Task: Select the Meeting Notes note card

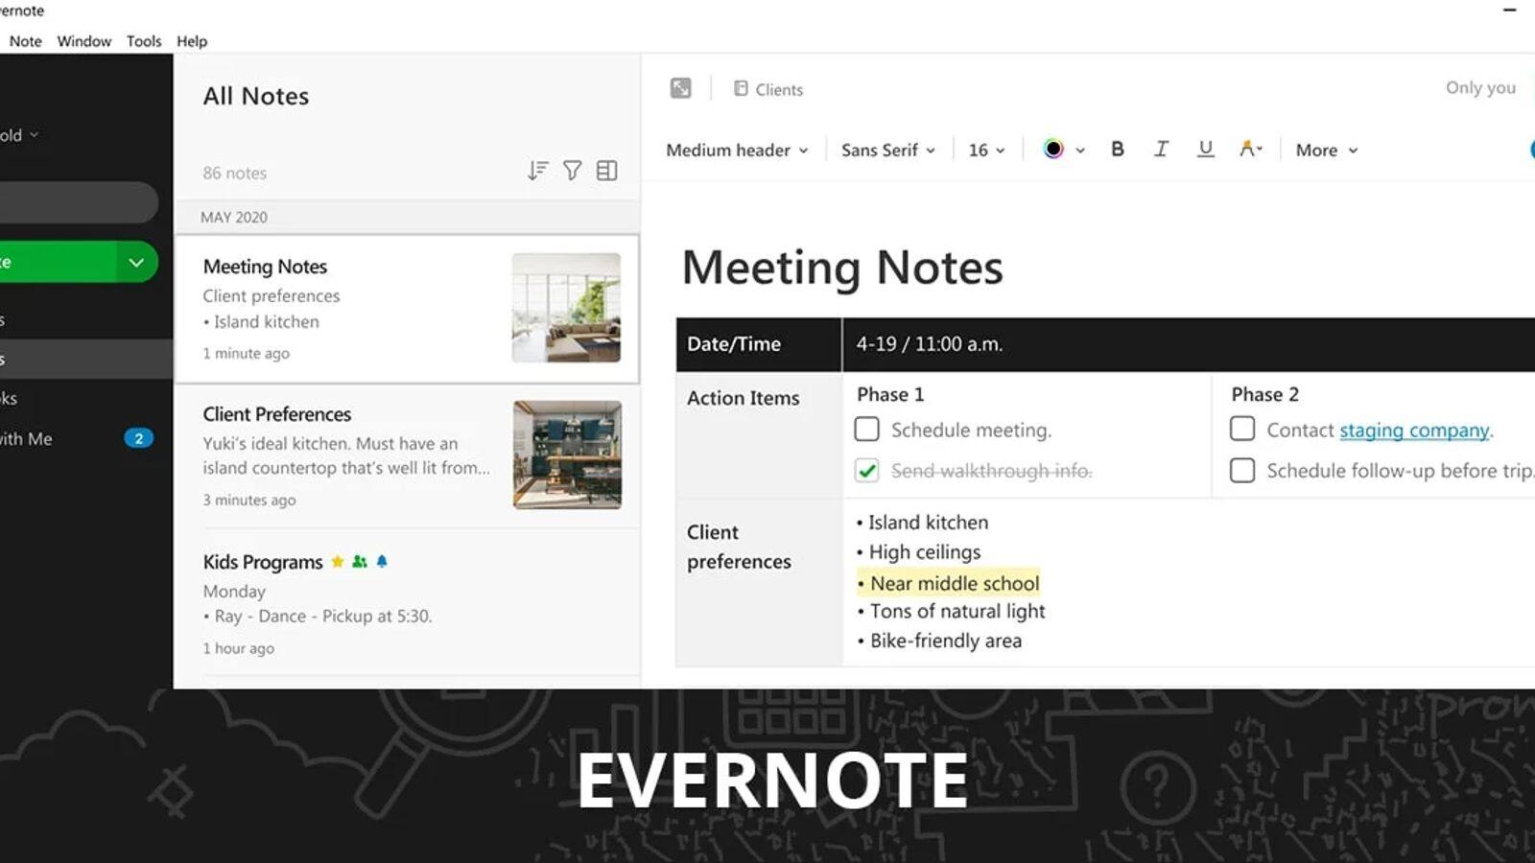Action: (x=407, y=309)
